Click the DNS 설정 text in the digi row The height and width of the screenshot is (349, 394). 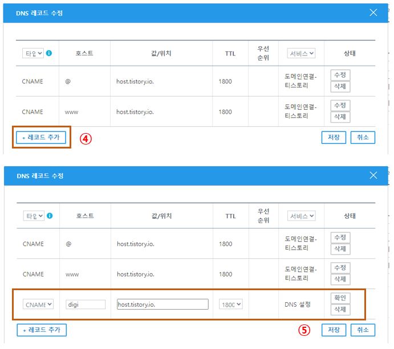298,304
